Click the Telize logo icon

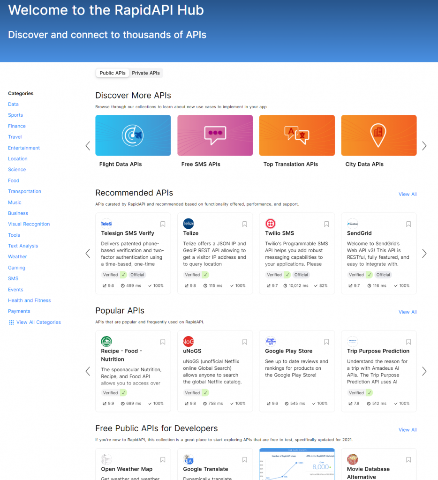click(x=189, y=224)
